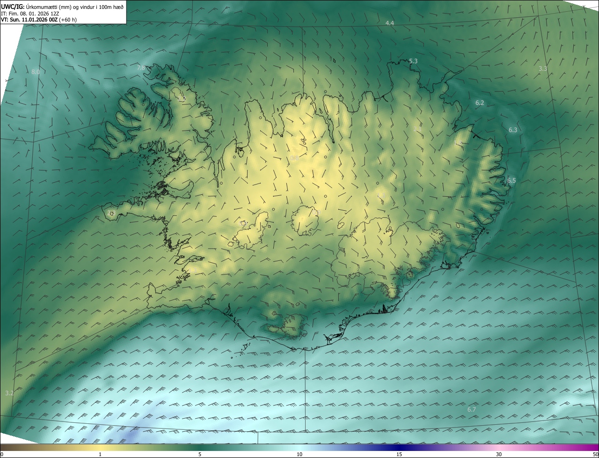
Task: Click the 'VT: Sun. 11.01.2026 00Z' line
Action: (x=39, y=20)
